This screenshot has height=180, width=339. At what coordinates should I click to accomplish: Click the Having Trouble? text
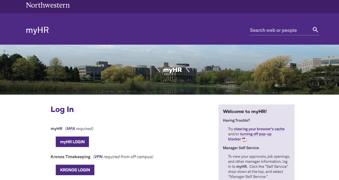click(236, 120)
